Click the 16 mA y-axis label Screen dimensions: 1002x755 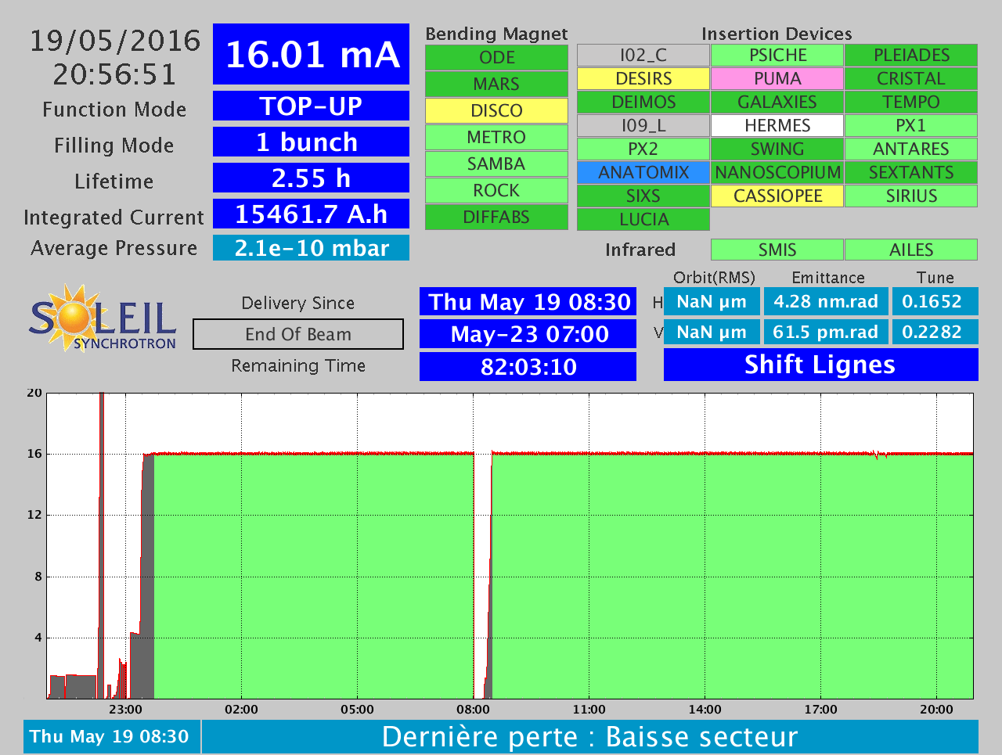(x=34, y=454)
